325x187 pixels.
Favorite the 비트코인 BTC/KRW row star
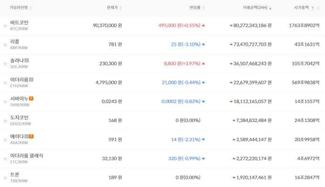5,26
